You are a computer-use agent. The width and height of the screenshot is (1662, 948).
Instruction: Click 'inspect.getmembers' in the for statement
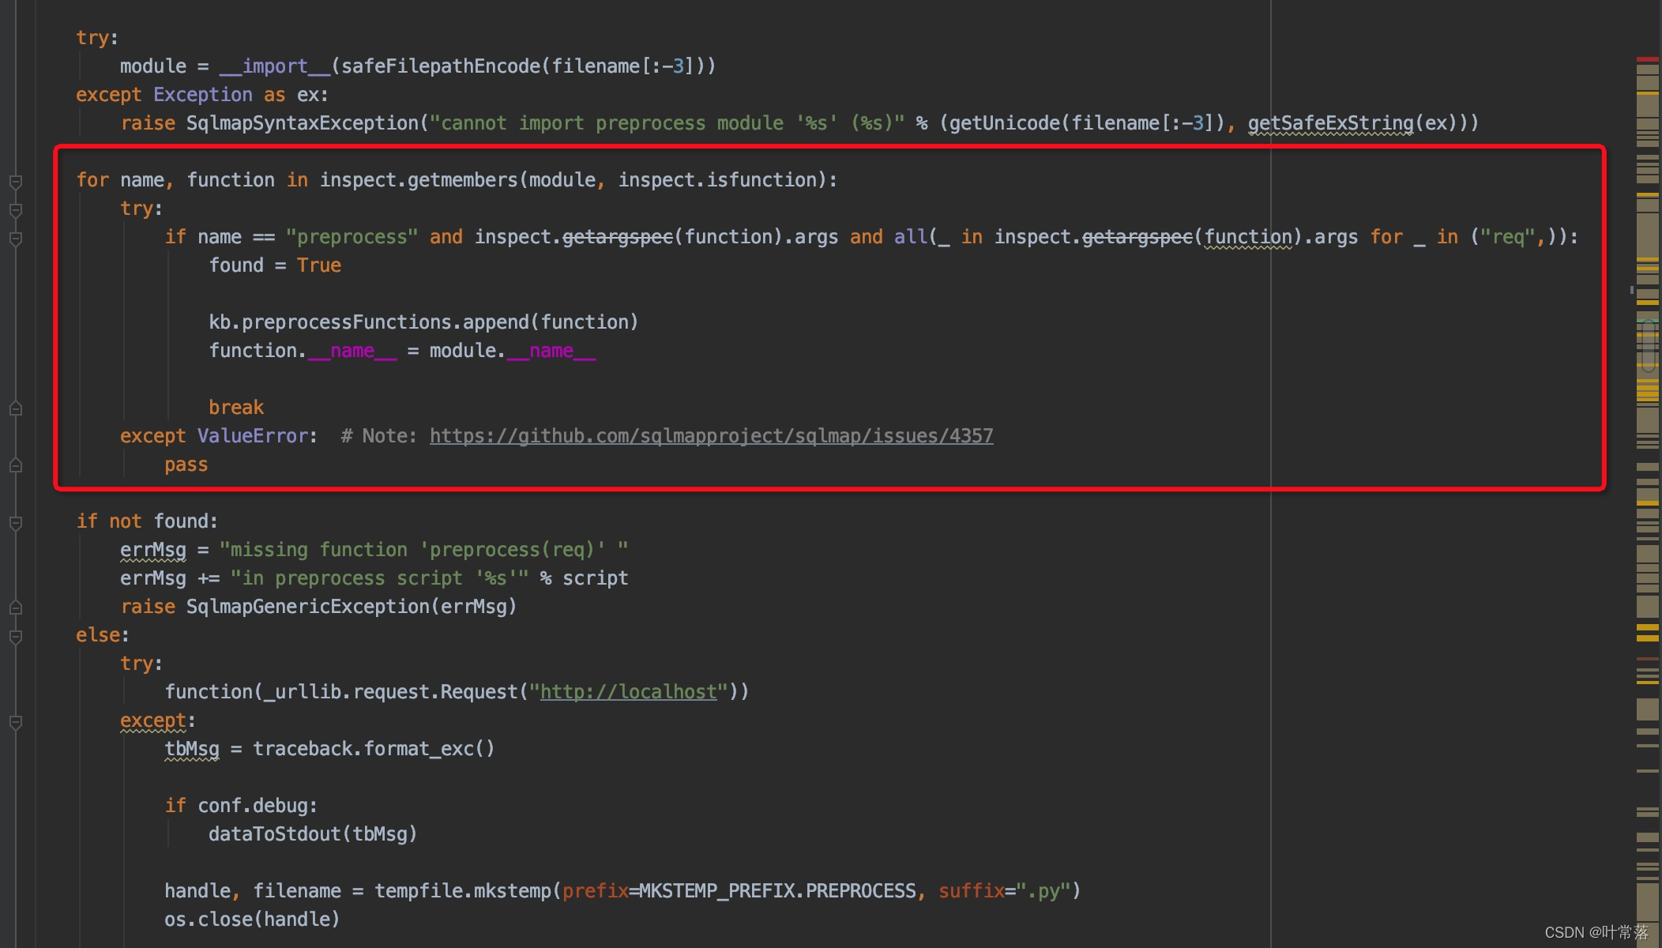pos(418,180)
